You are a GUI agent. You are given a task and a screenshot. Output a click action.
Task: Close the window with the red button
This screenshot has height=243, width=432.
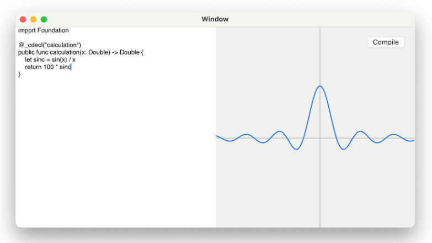[23, 19]
